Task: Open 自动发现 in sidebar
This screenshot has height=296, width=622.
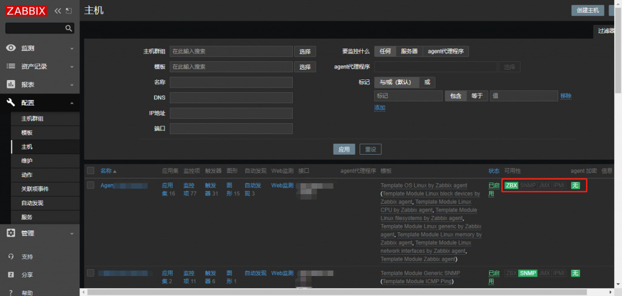Action: 45,203
